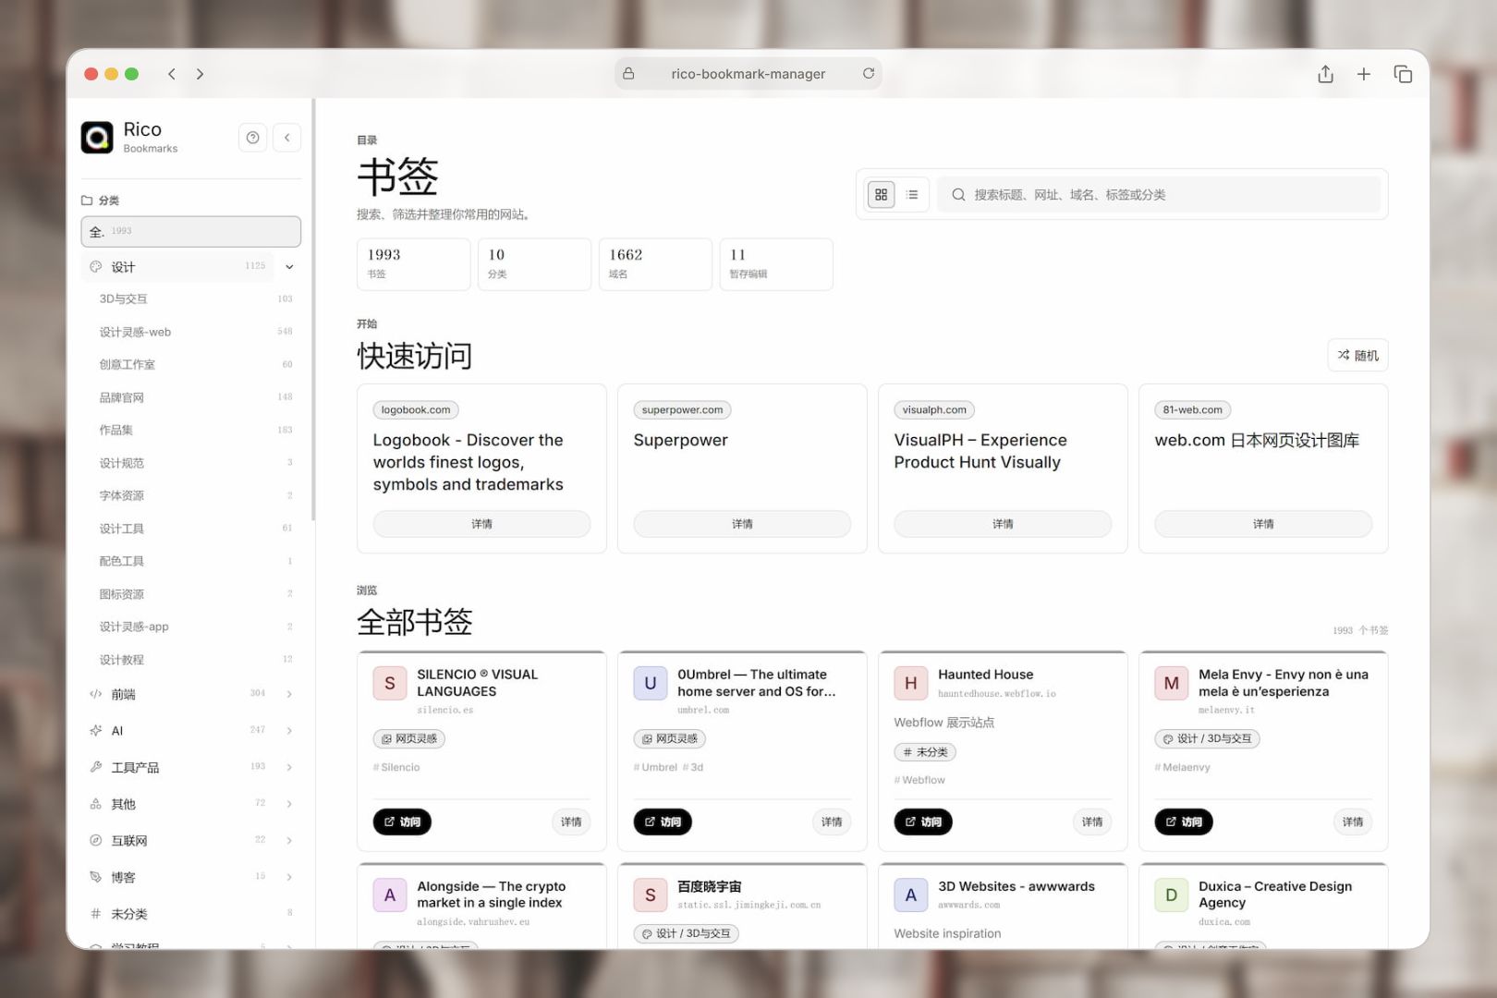Expand the 博客 category

click(x=289, y=877)
